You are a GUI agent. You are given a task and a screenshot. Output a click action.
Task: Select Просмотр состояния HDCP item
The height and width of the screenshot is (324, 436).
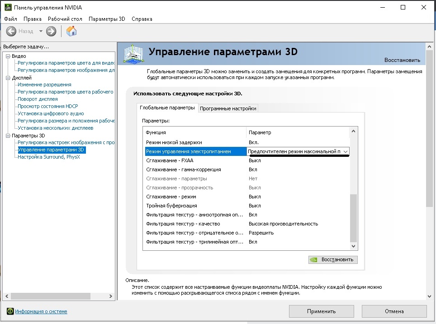click(x=48, y=106)
